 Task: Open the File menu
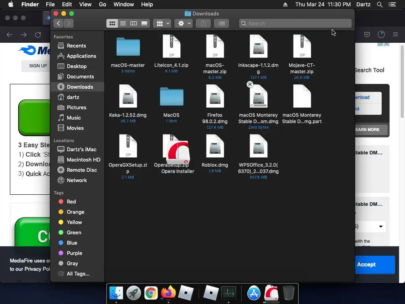[50, 4]
